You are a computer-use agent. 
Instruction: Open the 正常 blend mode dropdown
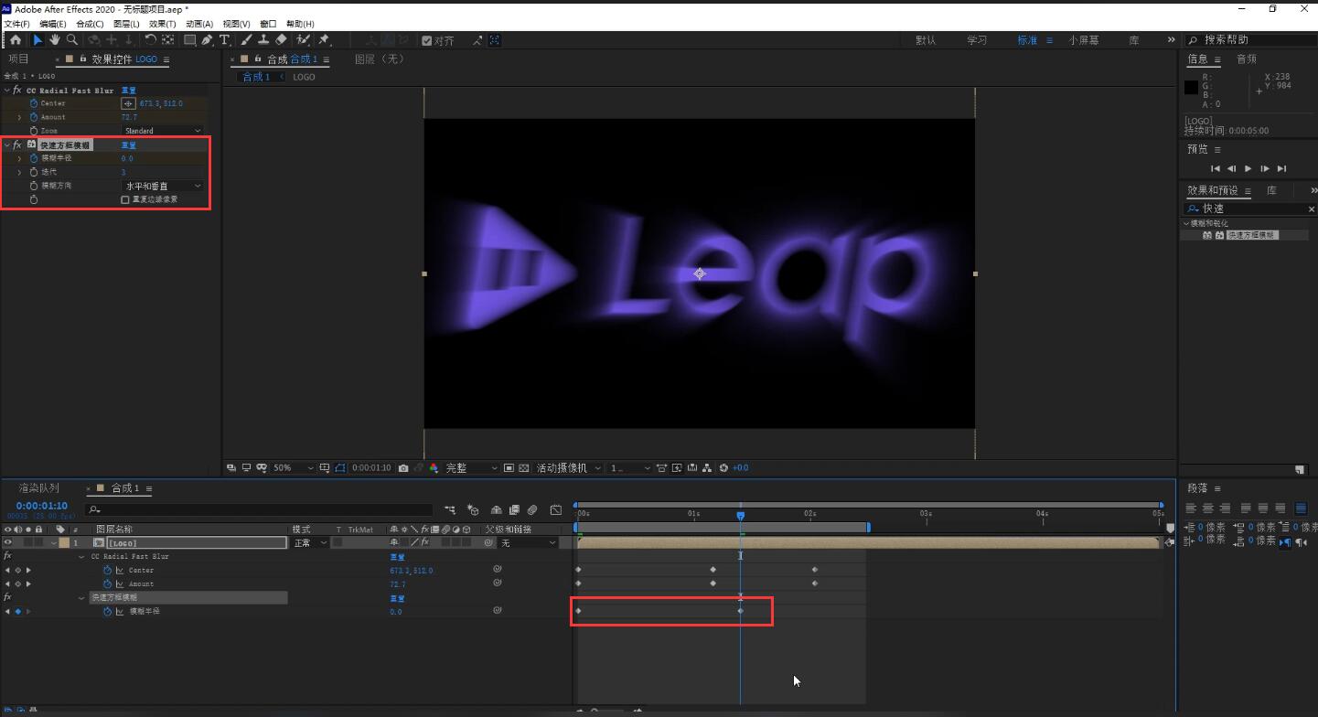310,542
